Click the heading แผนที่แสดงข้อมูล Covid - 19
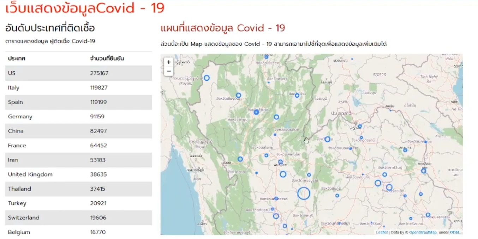Image resolution: width=478 pixels, height=239 pixels. click(223, 28)
